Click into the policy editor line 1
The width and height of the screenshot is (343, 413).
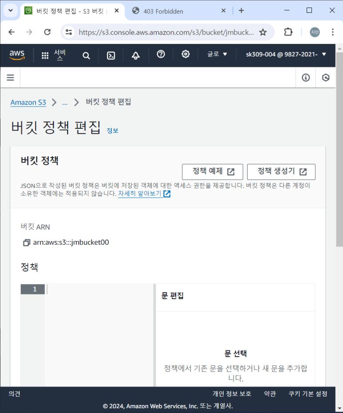[x=100, y=289]
